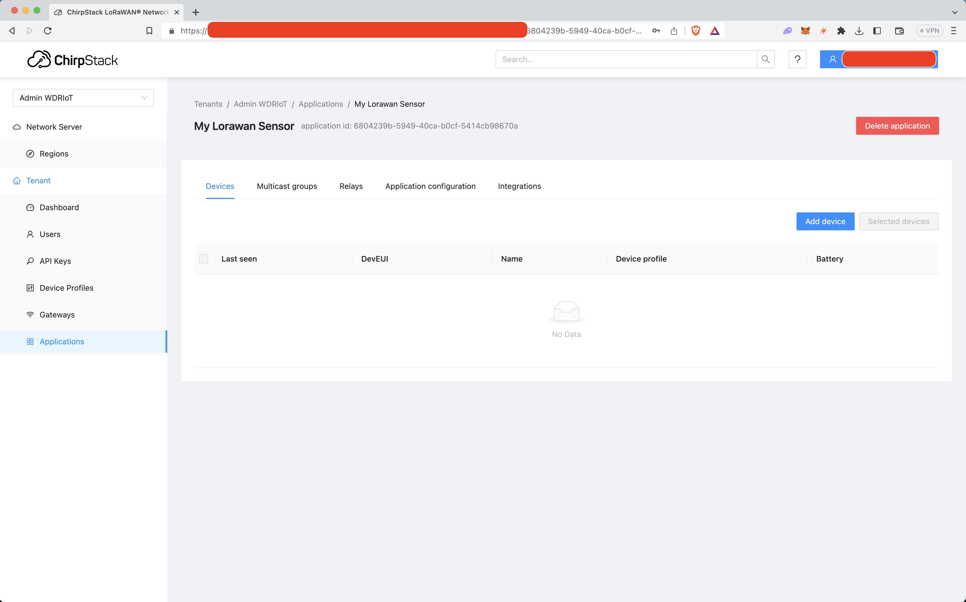Click the search magnifier icon button

pos(765,59)
